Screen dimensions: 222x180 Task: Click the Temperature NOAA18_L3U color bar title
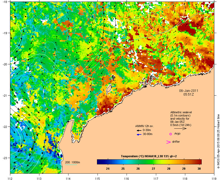(149, 156)
